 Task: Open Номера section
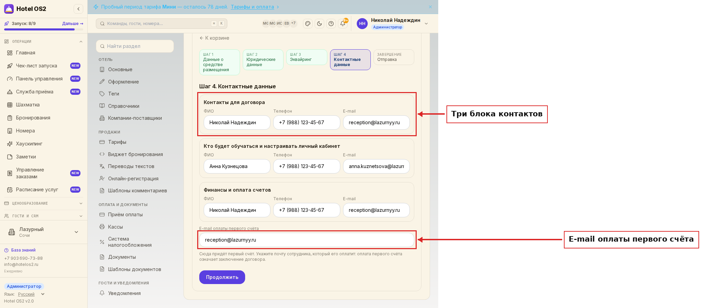tap(43, 131)
